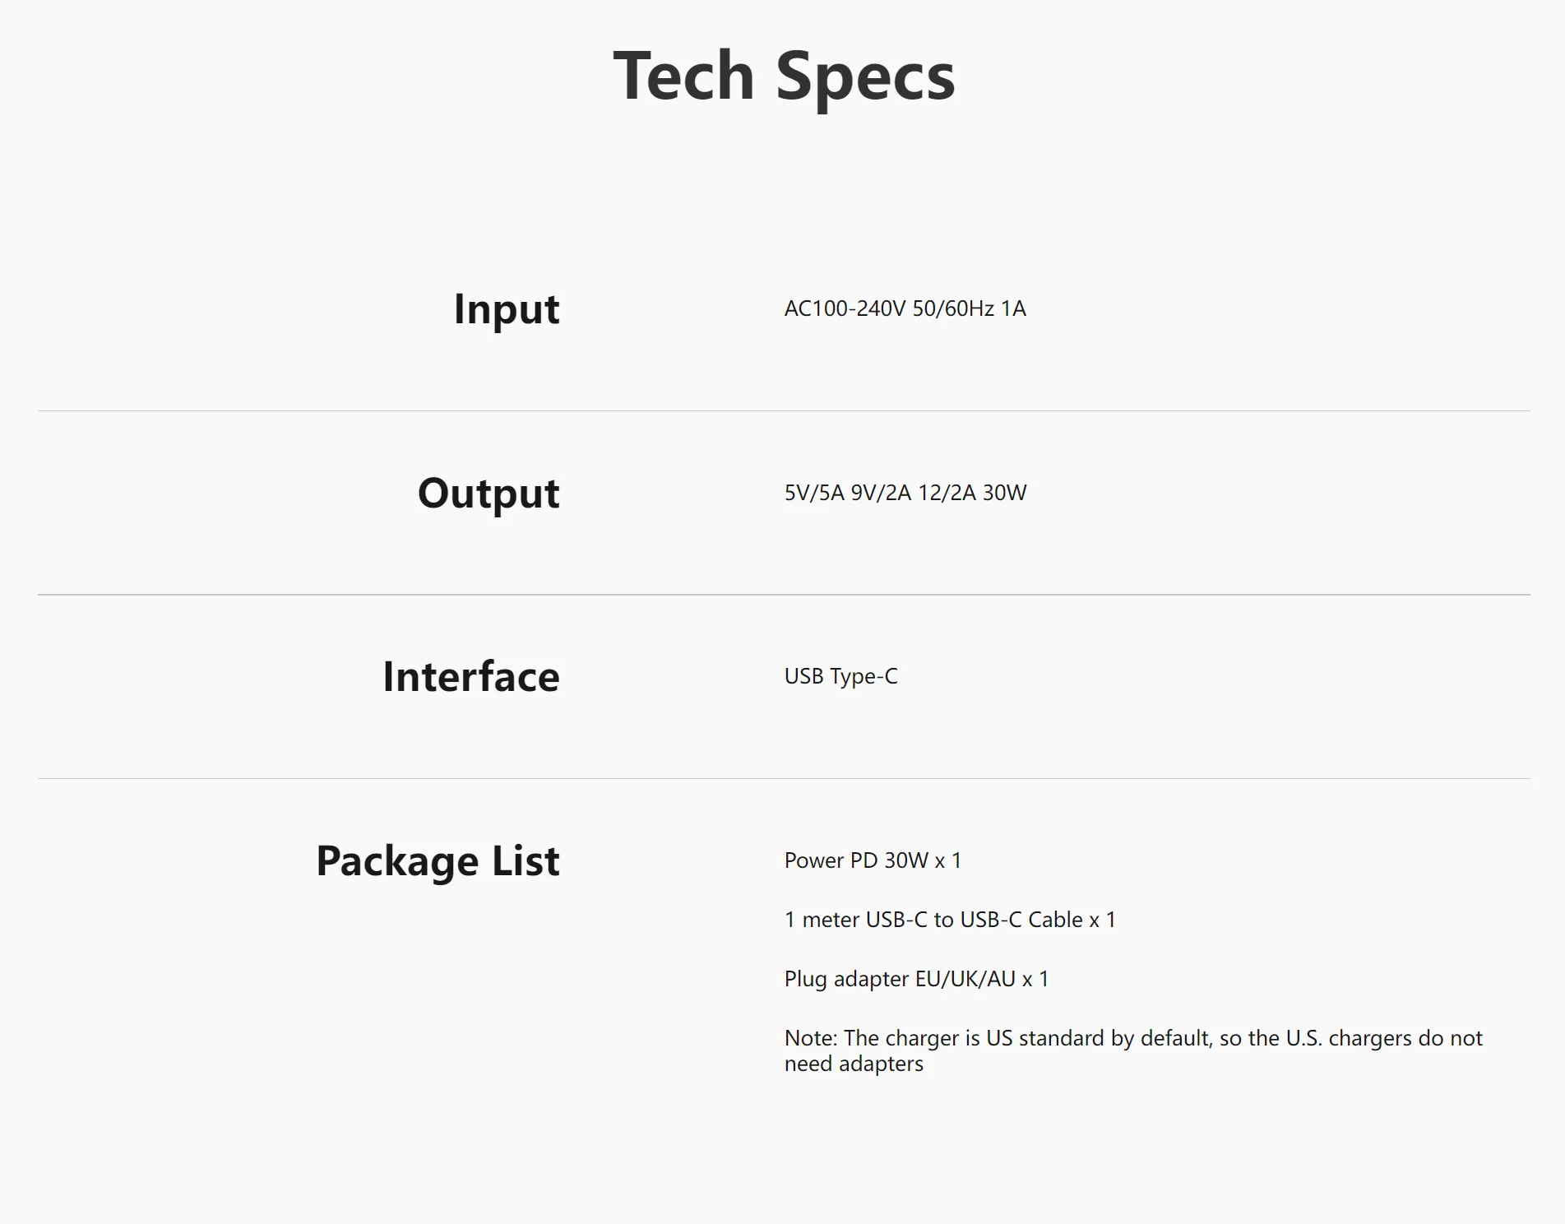Click the Power PD 30W x 1 item
Screen dimensions: 1565x1224
[873, 861]
